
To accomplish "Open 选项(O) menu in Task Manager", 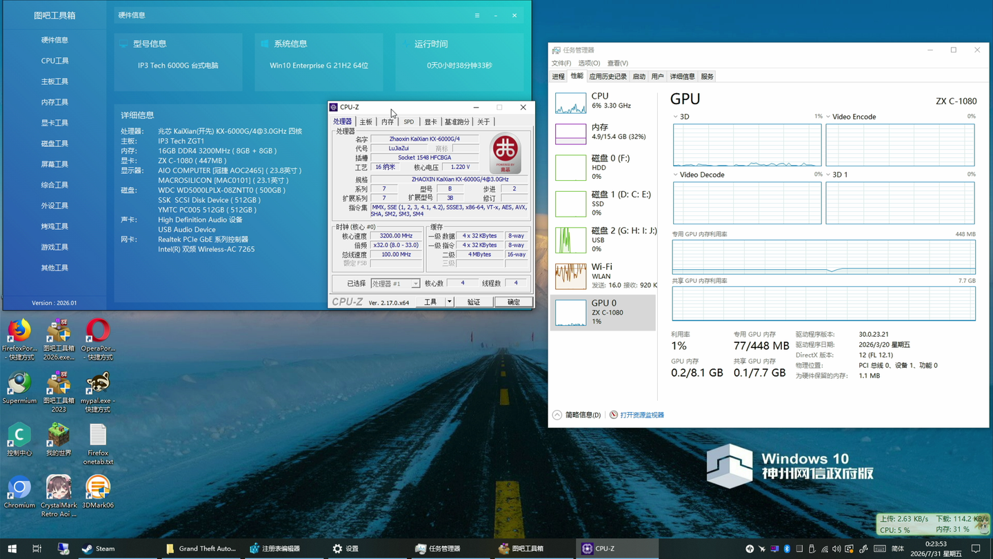I will [x=589, y=63].
